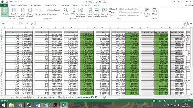Select column header J
The width and height of the screenshot is (193, 108).
[87, 28]
